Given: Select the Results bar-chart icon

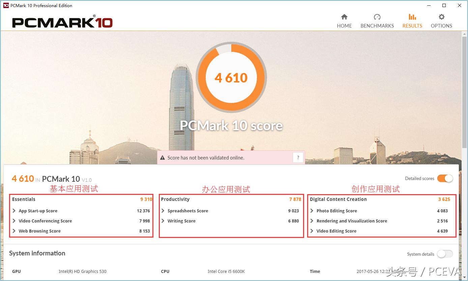Looking at the screenshot, I should tap(412, 16).
